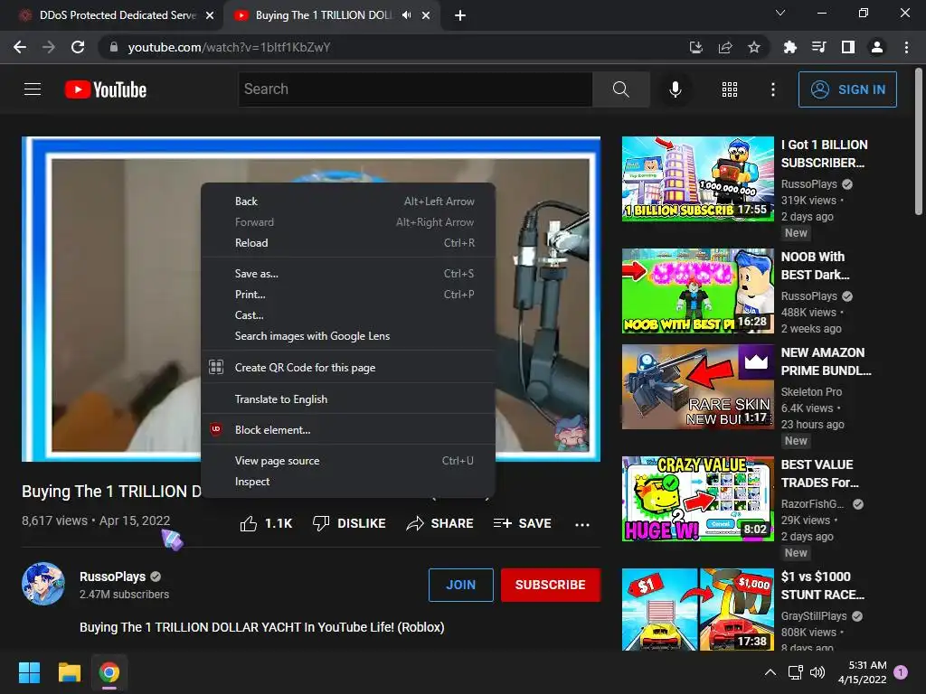The image size is (926, 694).
Task: View site information lock icon
Action: pos(114,47)
